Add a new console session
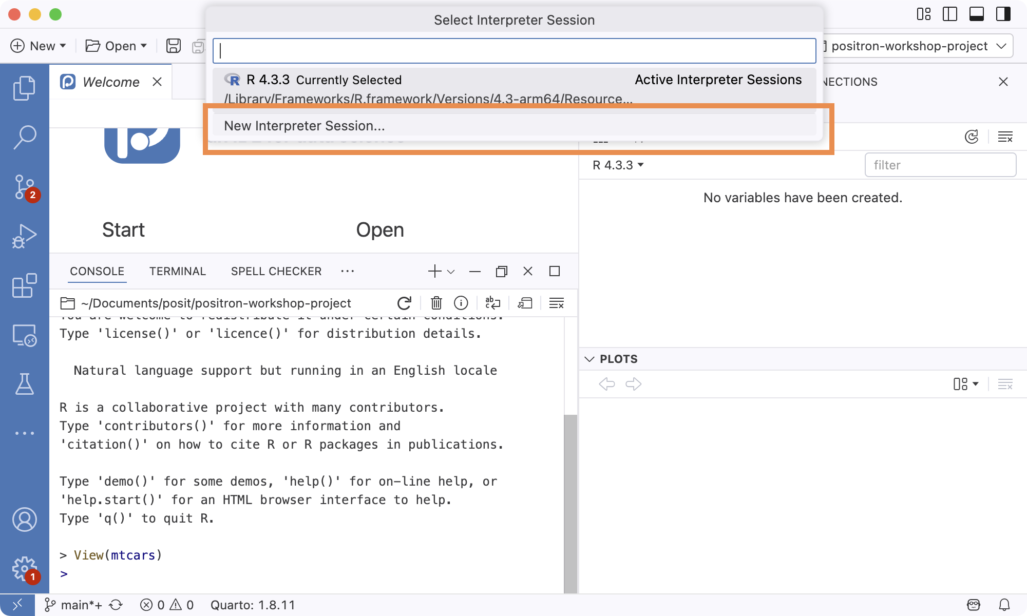The height and width of the screenshot is (616, 1027). (434, 271)
